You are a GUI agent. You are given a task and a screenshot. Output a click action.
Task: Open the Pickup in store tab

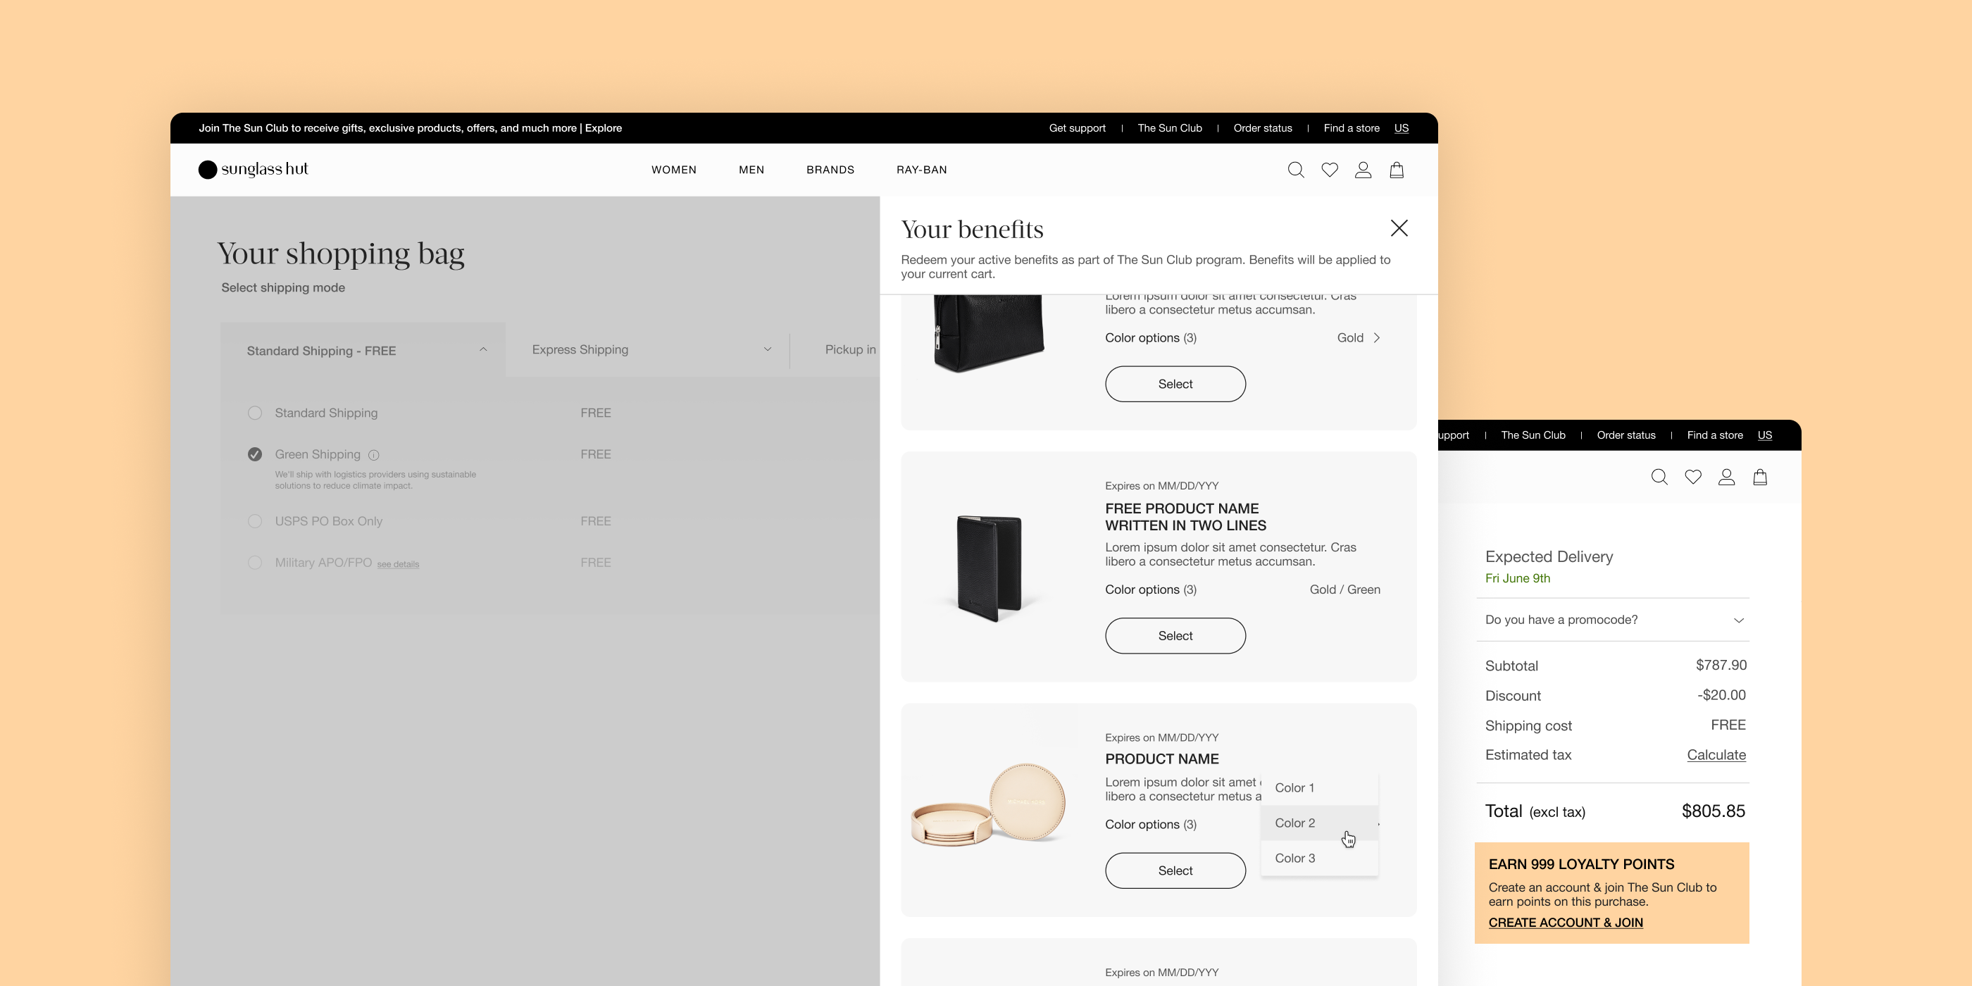pyautogui.click(x=850, y=349)
